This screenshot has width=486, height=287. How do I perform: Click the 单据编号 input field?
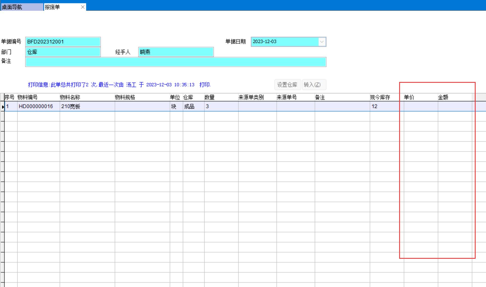(63, 42)
